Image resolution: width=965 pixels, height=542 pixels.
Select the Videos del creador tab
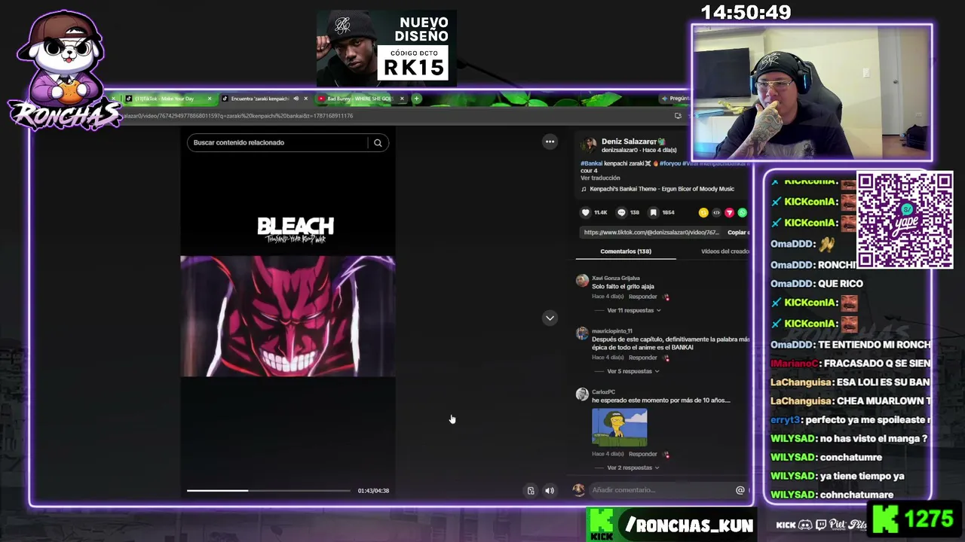(x=725, y=251)
